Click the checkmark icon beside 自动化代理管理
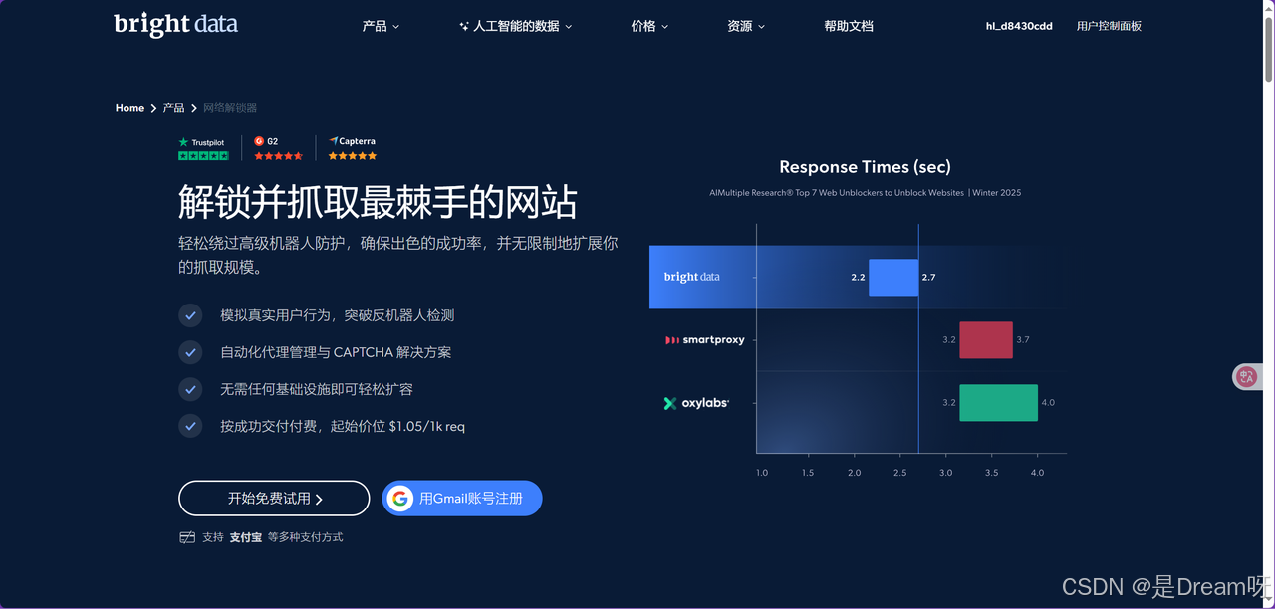The width and height of the screenshot is (1275, 609). pos(190,352)
